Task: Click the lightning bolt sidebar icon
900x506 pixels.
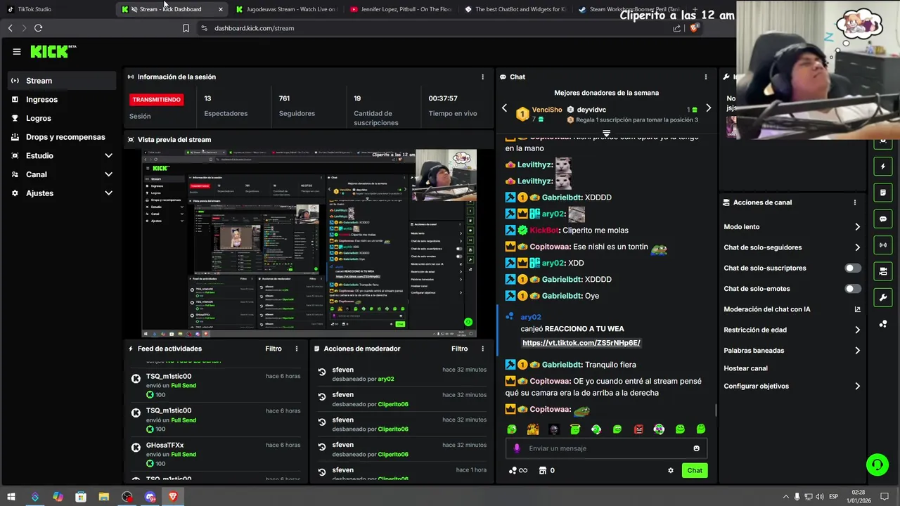Action: (x=883, y=167)
